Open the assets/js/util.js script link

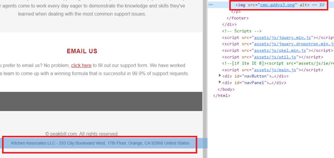pyautogui.click(x=275, y=57)
